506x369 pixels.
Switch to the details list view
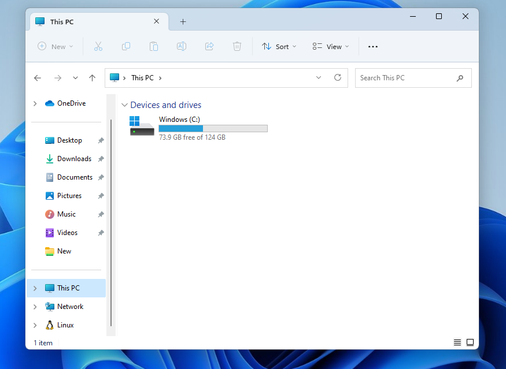[457, 342]
